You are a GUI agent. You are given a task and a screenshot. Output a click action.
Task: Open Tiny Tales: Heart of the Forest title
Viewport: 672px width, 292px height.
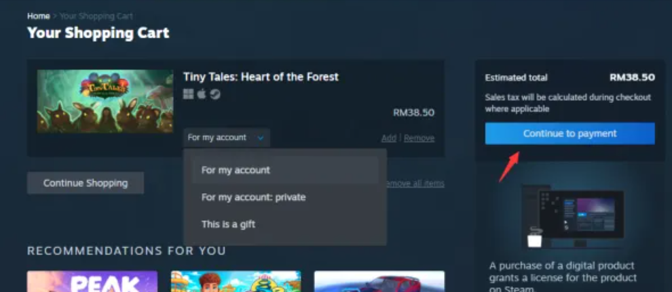pyautogui.click(x=261, y=77)
